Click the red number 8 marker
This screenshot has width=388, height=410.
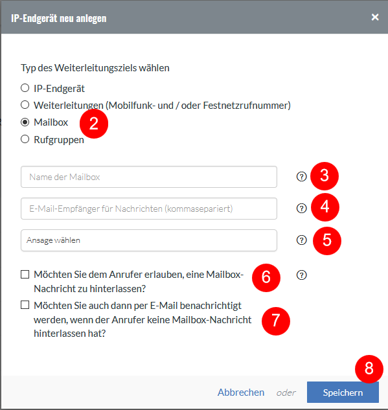[x=369, y=369]
